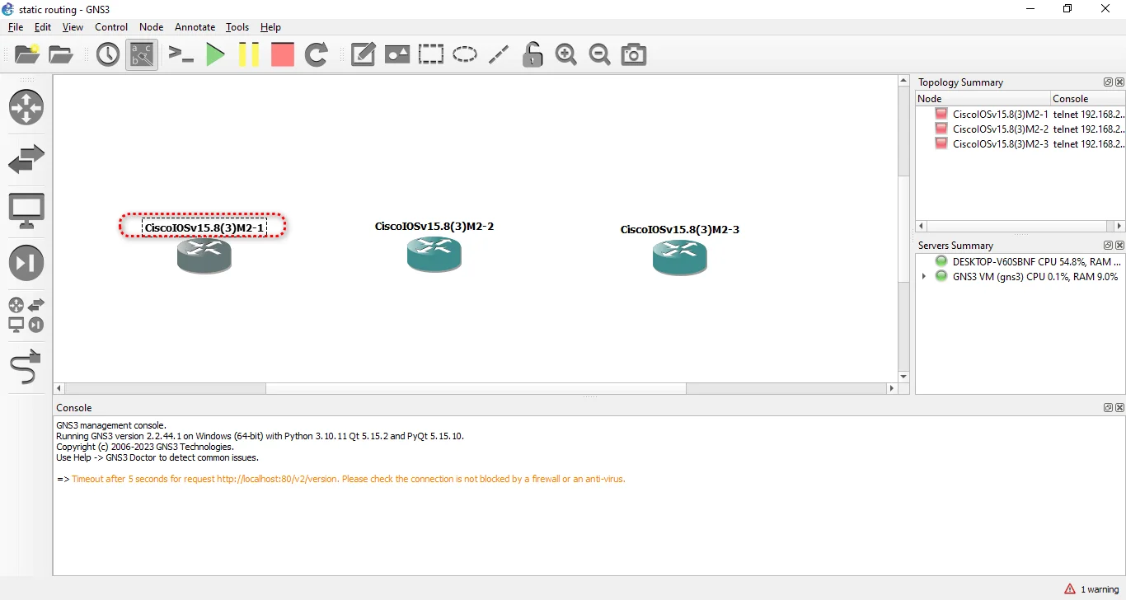Open console connect to all nodes
Screen dimensions: 1126x600
(181, 55)
